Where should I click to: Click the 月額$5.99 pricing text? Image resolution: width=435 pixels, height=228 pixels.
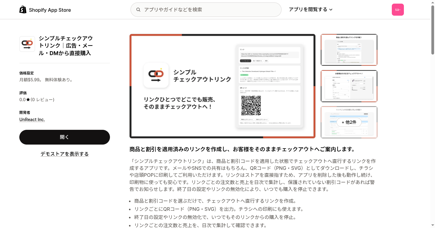coord(46,80)
